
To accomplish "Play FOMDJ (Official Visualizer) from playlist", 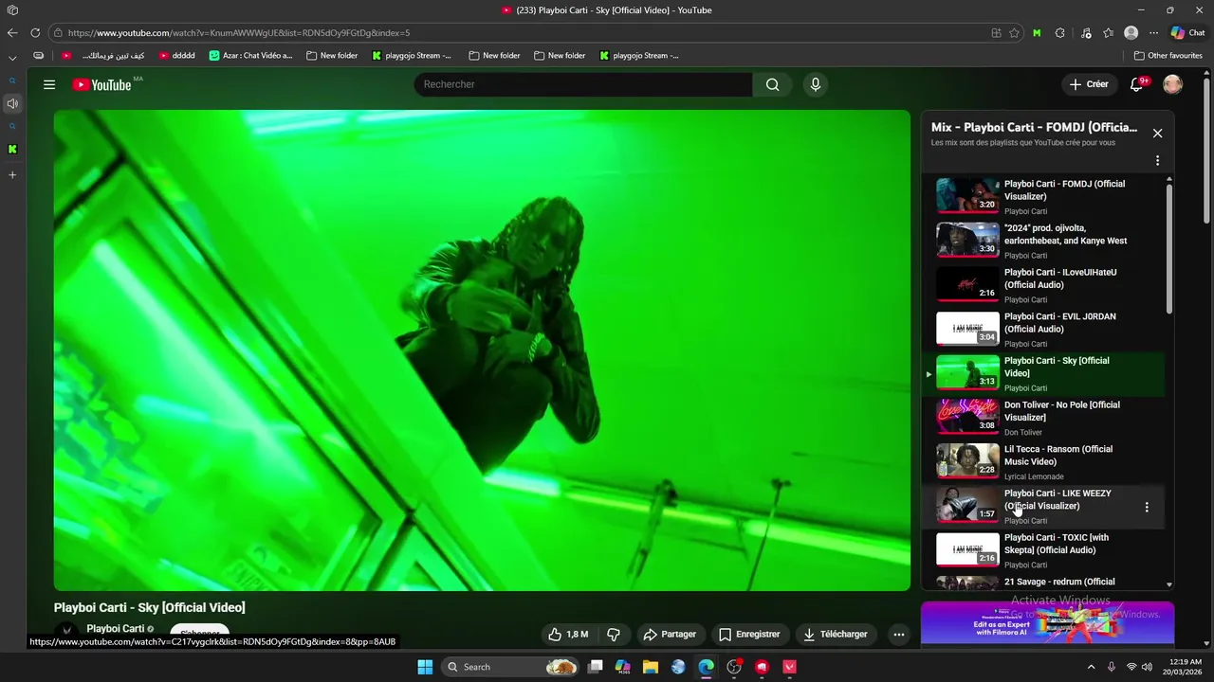I will tap(1043, 196).
